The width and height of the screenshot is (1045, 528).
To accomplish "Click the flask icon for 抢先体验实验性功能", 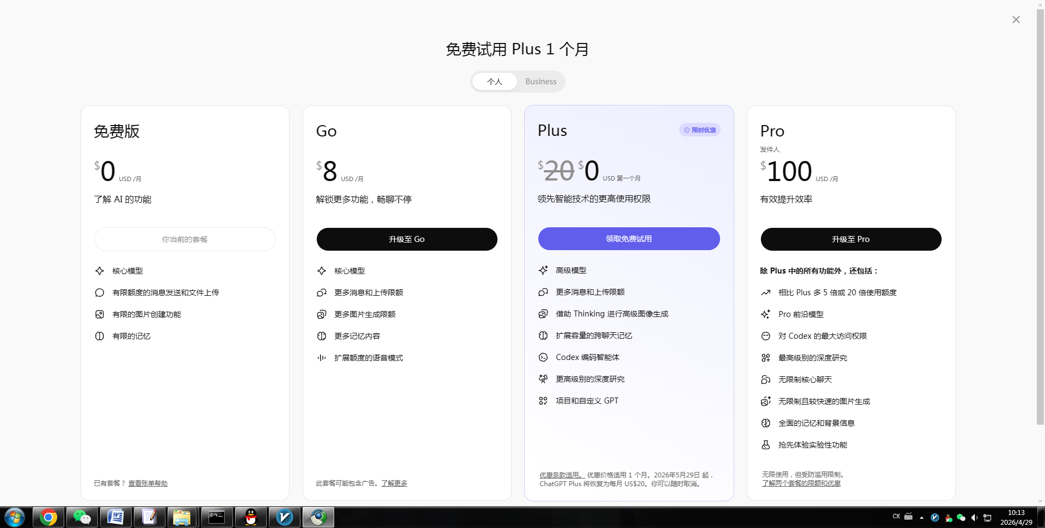I will tap(766, 445).
